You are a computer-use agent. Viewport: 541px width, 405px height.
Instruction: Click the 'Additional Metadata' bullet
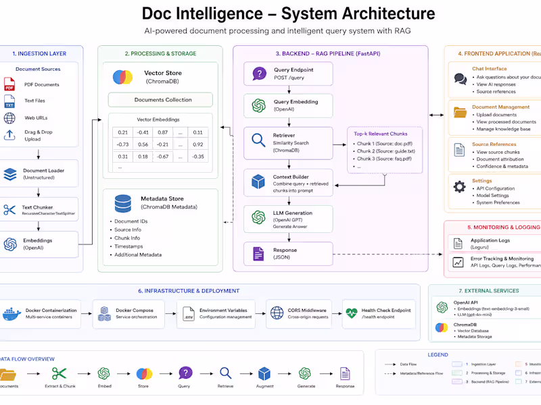138,255
